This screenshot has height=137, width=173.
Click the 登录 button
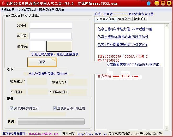[42, 62]
